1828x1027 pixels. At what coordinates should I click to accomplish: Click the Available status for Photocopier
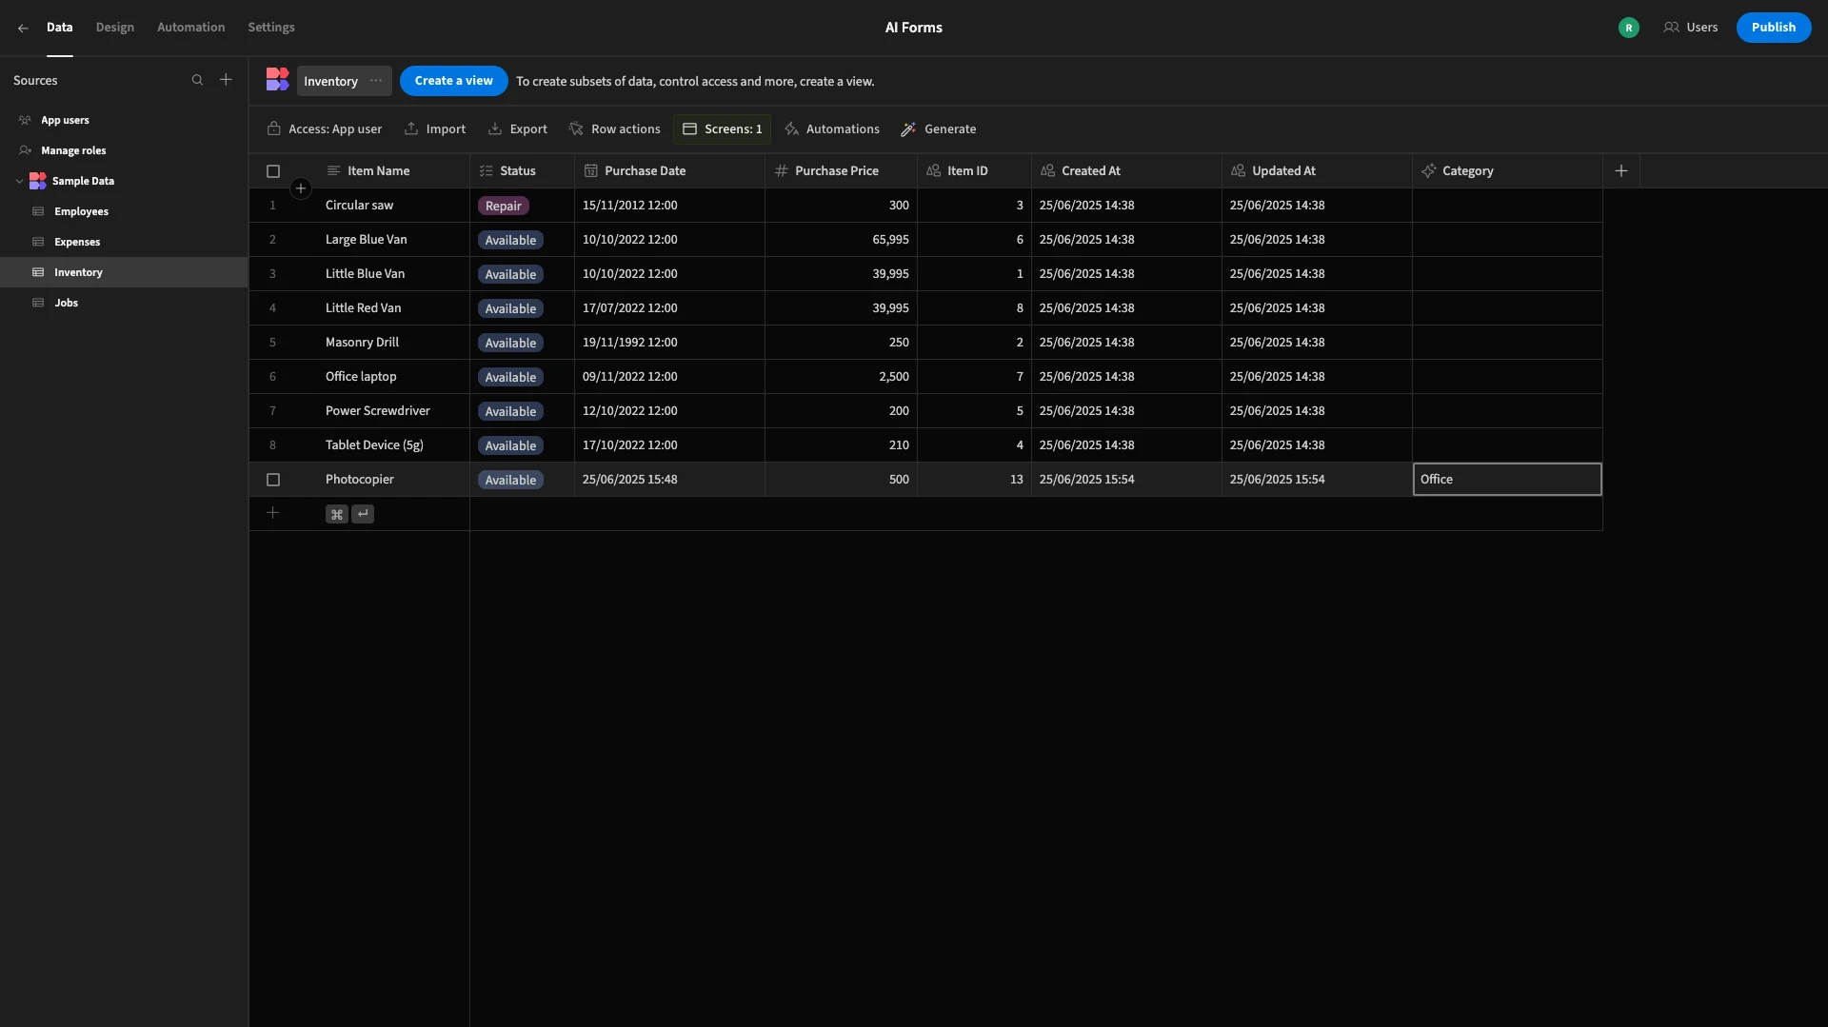tap(510, 480)
